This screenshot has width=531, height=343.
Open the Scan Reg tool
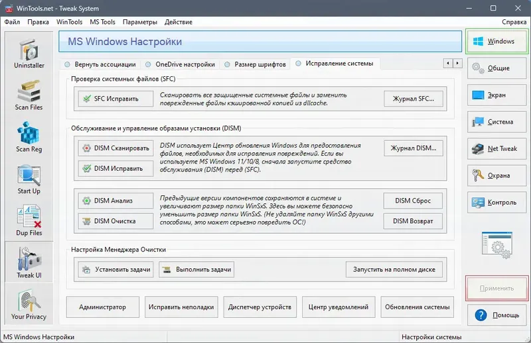(x=29, y=137)
